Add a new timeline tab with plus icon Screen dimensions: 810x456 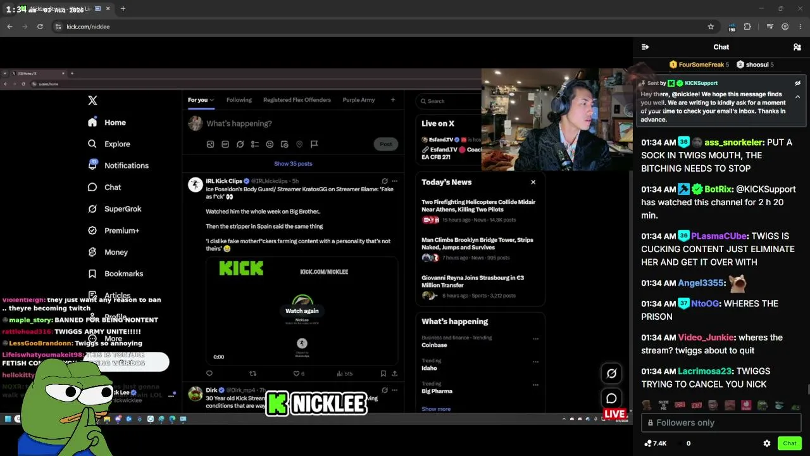point(392,100)
